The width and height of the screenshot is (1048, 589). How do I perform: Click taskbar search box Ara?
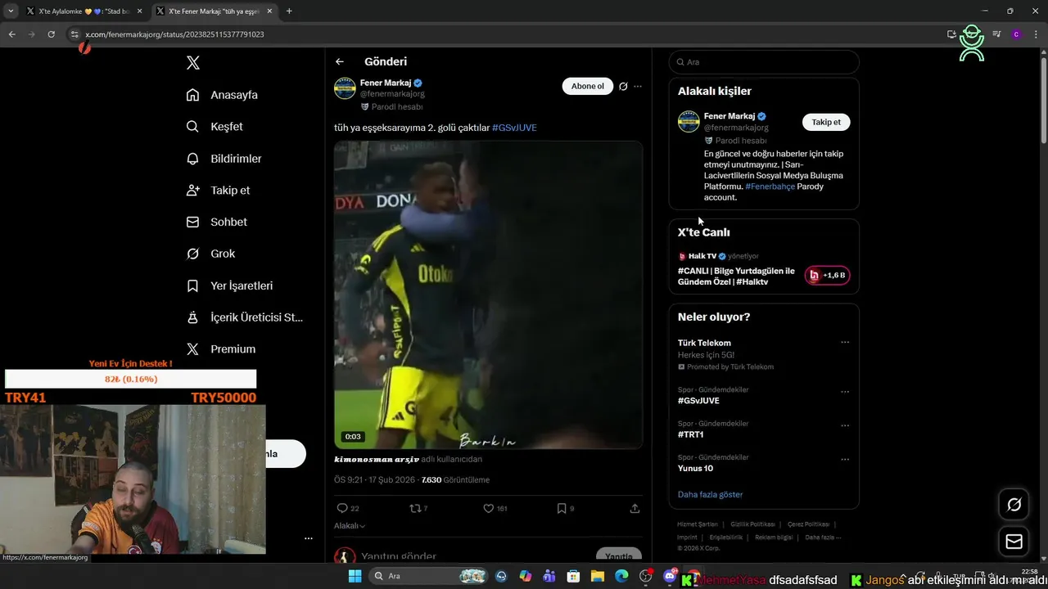pos(429,576)
